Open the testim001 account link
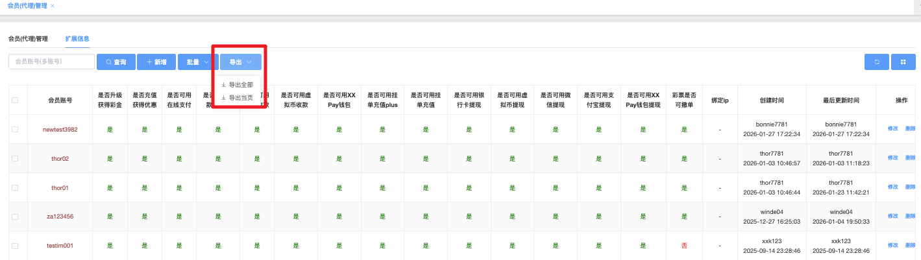Viewport: 921px width, 260px height. click(60, 246)
